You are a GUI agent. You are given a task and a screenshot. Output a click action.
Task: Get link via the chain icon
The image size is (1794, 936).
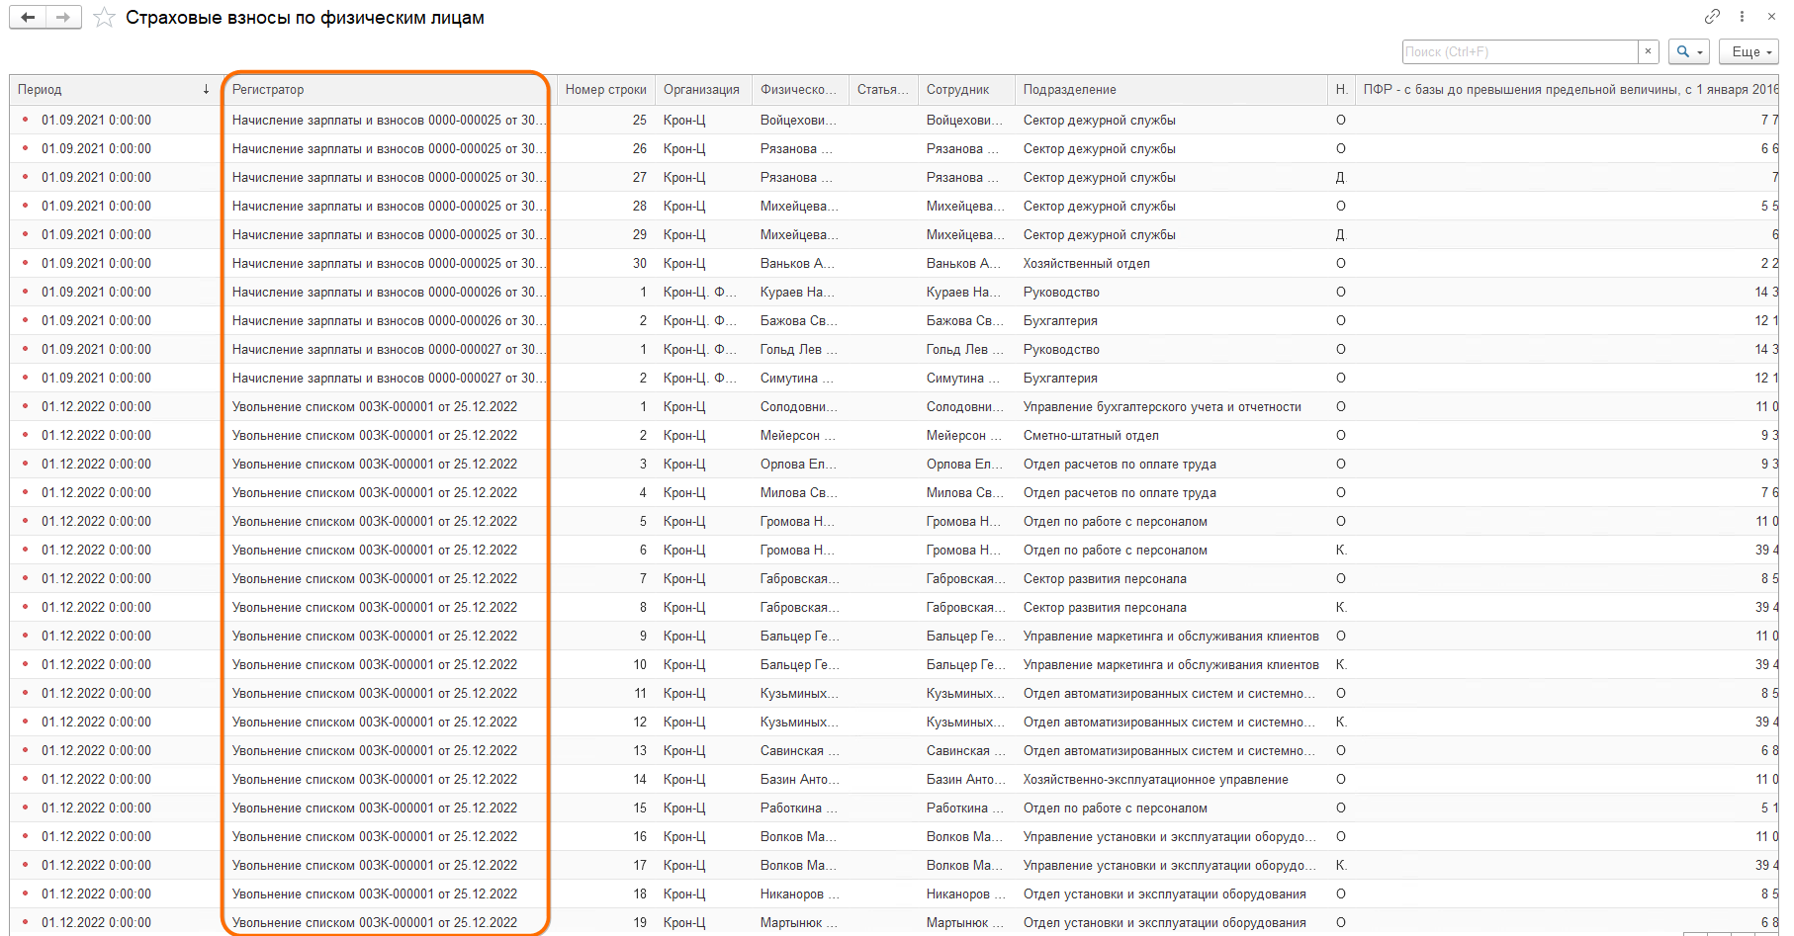(1712, 16)
